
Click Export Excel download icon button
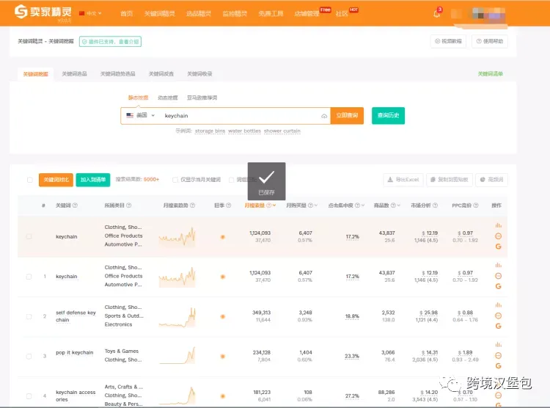(x=403, y=180)
